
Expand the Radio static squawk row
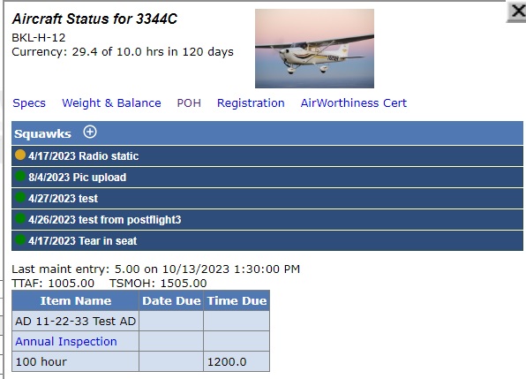(267, 155)
